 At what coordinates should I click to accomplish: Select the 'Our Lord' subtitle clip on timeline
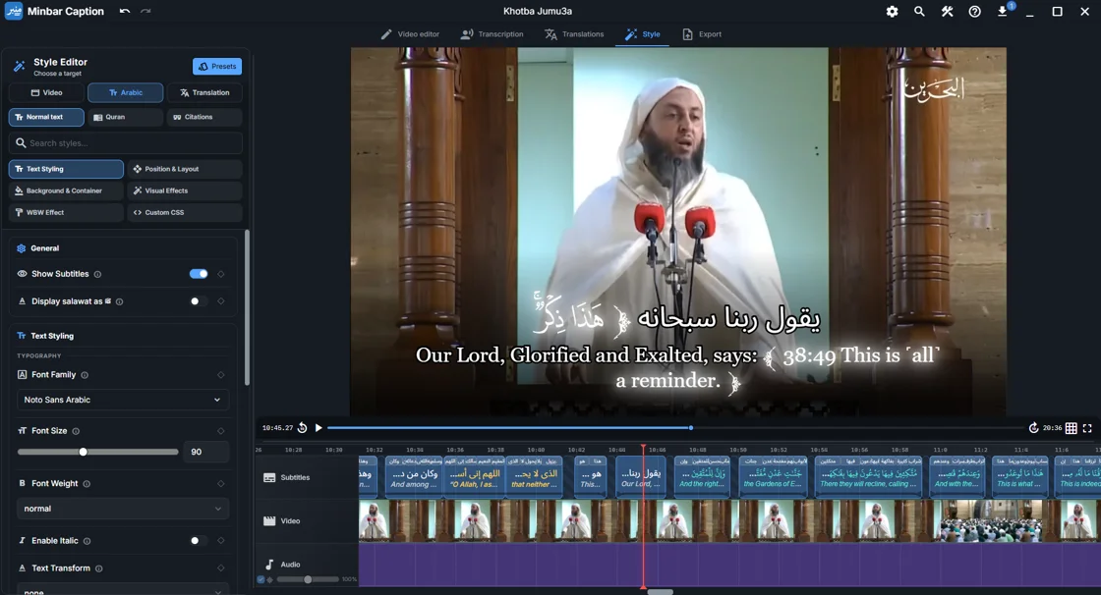pyautogui.click(x=641, y=477)
